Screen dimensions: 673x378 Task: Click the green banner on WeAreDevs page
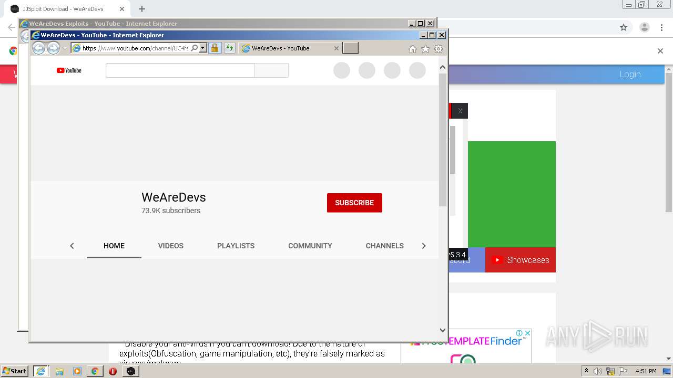pyautogui.click(x=512, y=194)
